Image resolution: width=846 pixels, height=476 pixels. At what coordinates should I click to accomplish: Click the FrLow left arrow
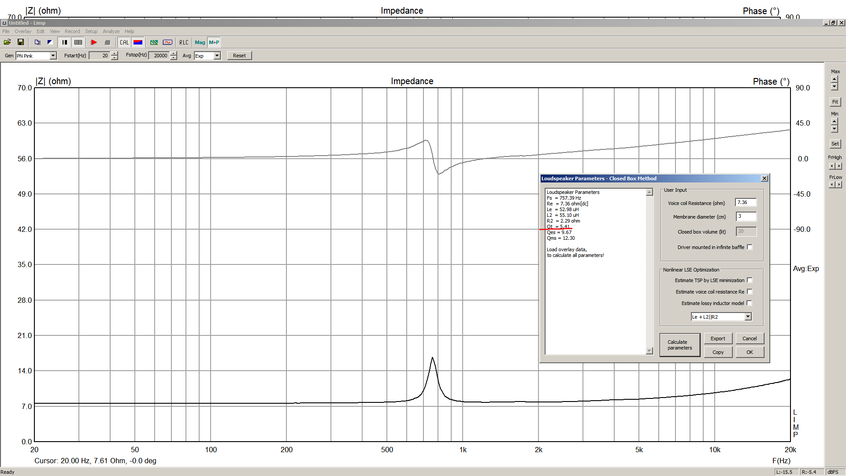click(x=832, y=185)
